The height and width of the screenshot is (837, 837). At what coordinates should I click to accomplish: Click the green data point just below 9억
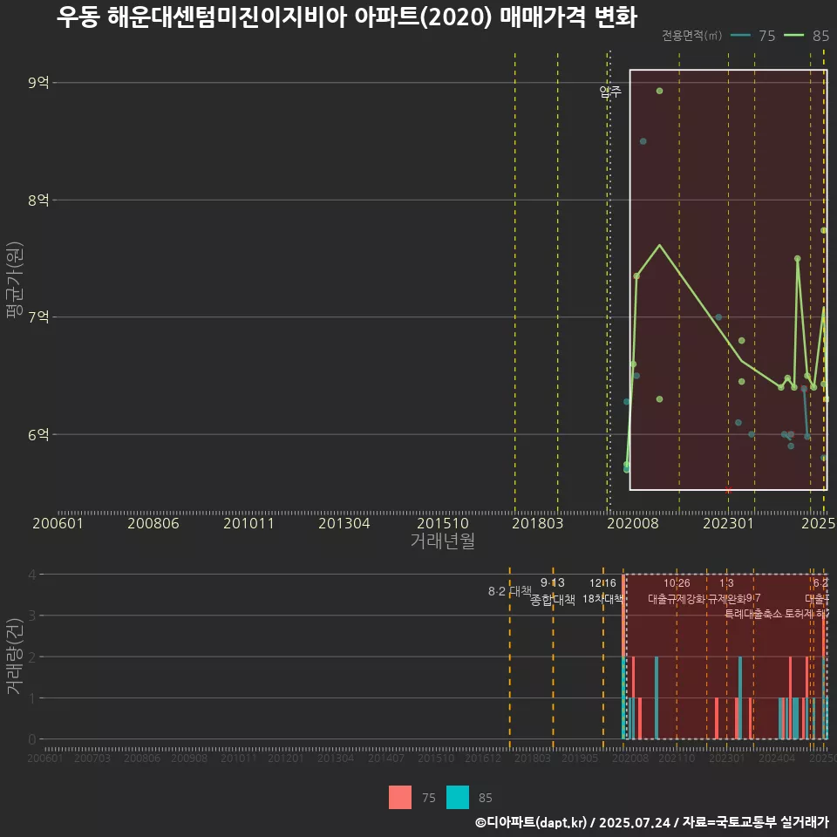click(x=660, y=91)
